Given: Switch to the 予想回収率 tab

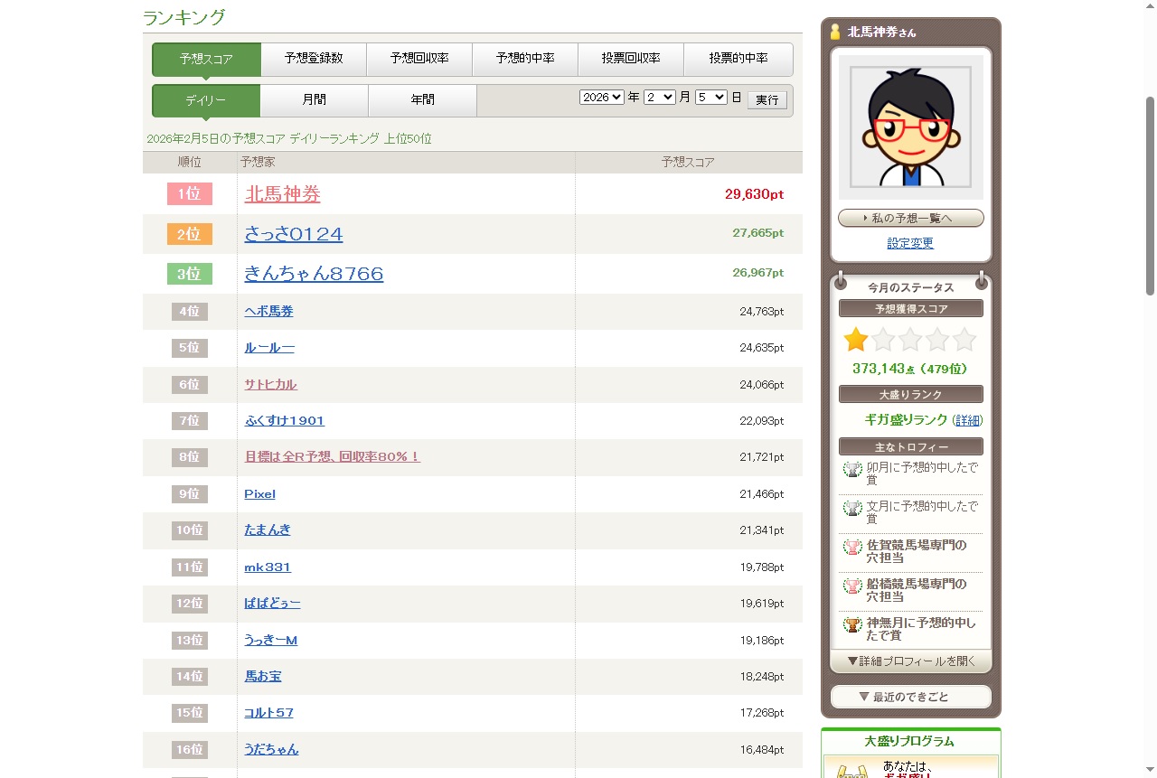Looking at the screenshot, I should tap(419, 59).
